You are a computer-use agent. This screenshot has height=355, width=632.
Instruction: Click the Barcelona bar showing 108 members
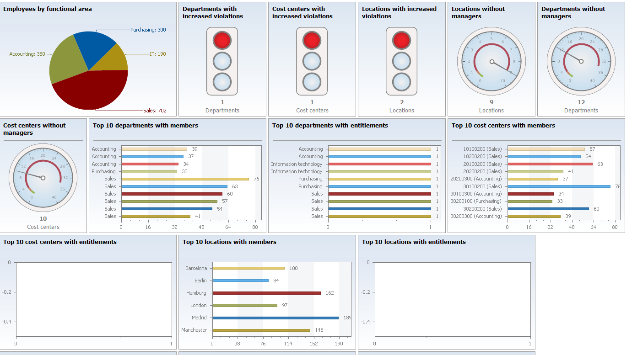point(248,268)
